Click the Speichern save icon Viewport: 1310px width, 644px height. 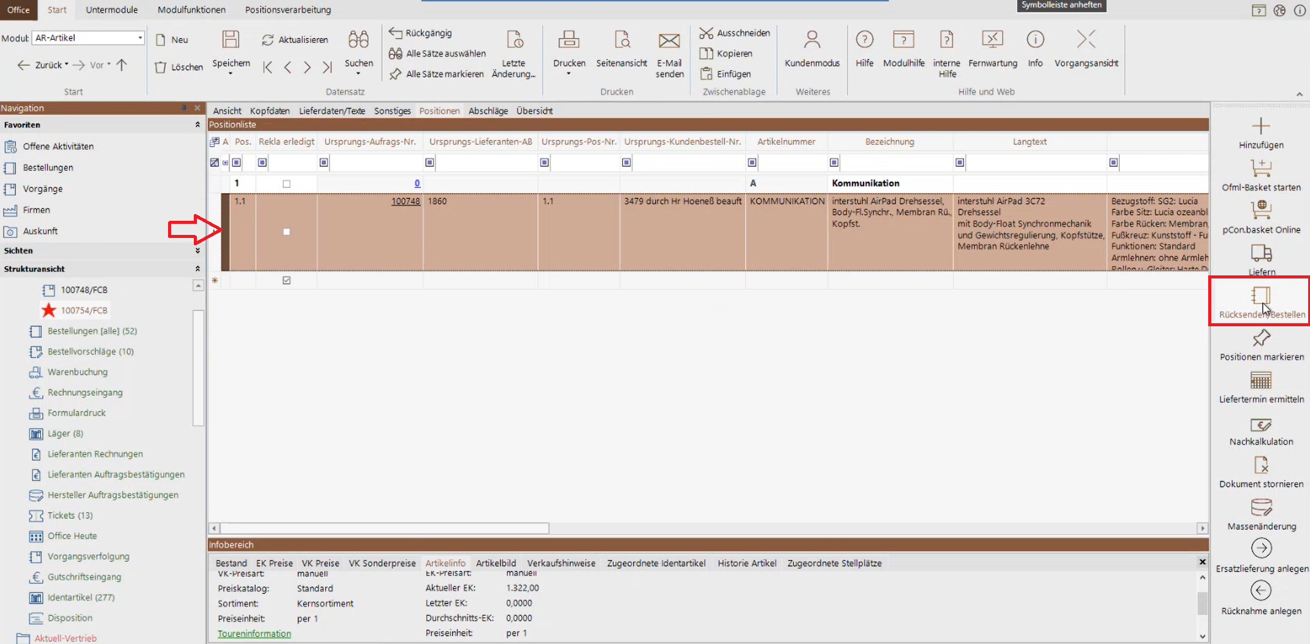(x=231, y=40)
